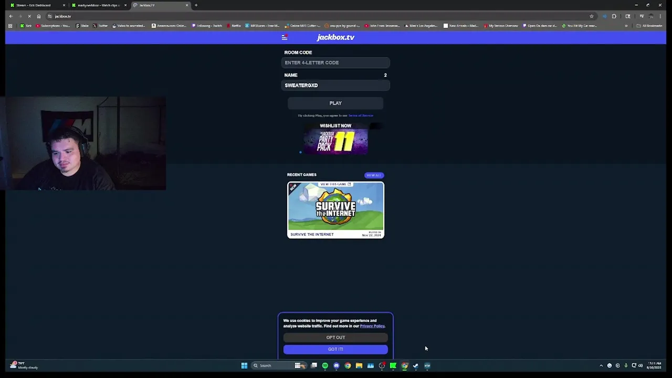Open the weather widget on taskbar

click(x=25, y=365)
